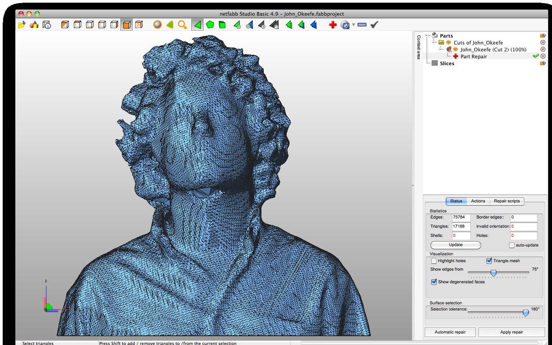This screenshot has height=345, width=552.
Task: Select the Parts root tree item
Action: [x=446, y=36]
